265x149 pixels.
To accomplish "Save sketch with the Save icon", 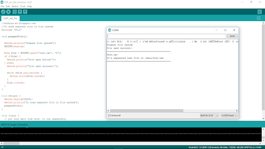I will click(25, 12).
